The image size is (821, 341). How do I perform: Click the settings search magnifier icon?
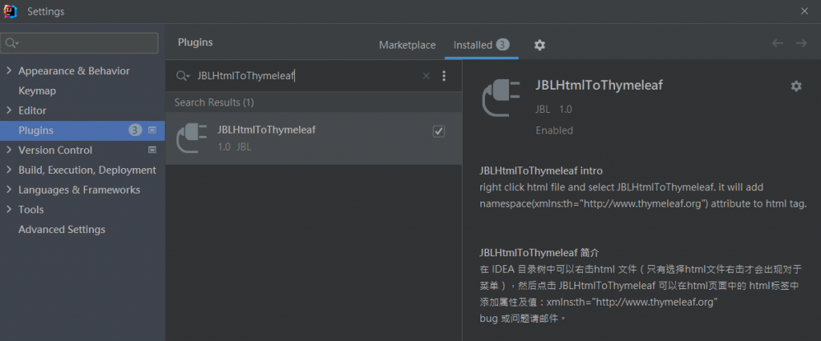point(12,43)
